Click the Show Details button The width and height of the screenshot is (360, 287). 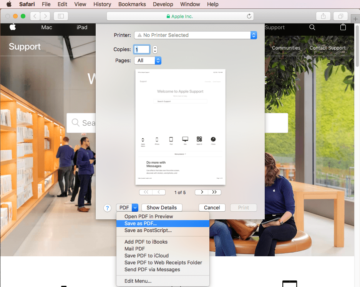click(x=162, y=207)
